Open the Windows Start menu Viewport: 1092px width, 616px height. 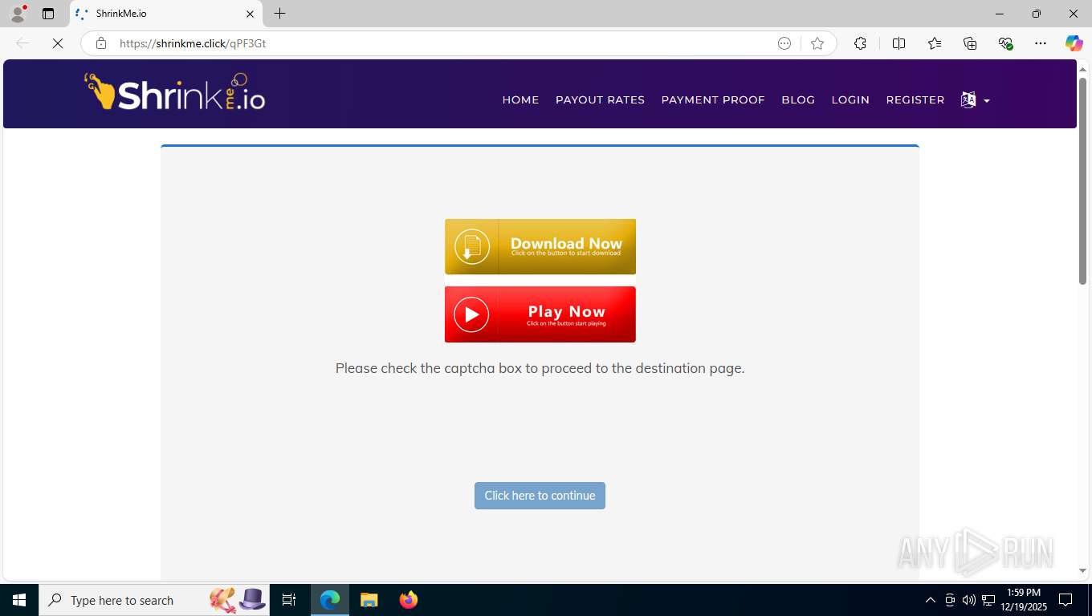click(x=19, y=600)
